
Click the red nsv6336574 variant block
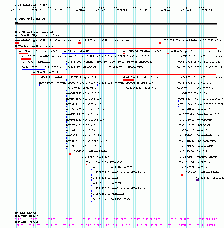(x=160, y=43)
